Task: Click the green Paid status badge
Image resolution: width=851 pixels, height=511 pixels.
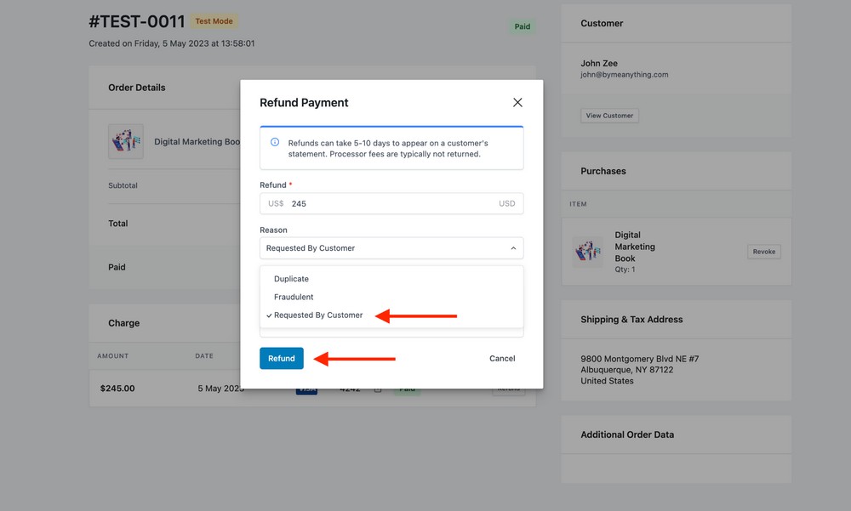Action: point(522,26)
